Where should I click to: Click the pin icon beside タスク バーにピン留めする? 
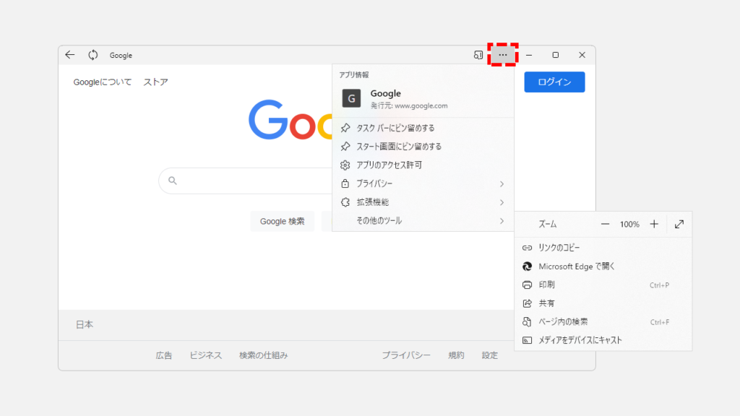[345, 128]
